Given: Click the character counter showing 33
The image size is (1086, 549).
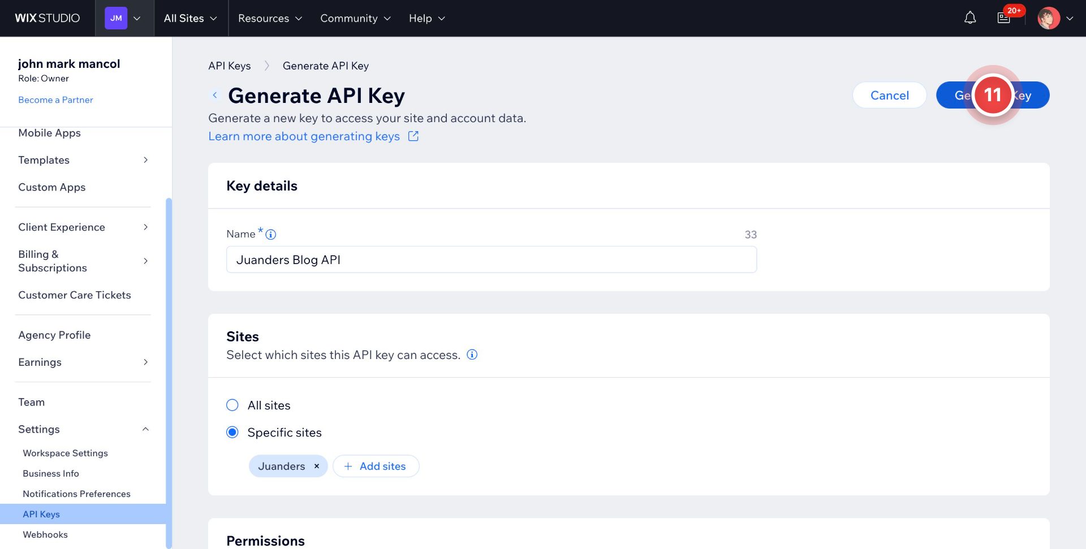Looking at the screenshot, I should point(751,235).
